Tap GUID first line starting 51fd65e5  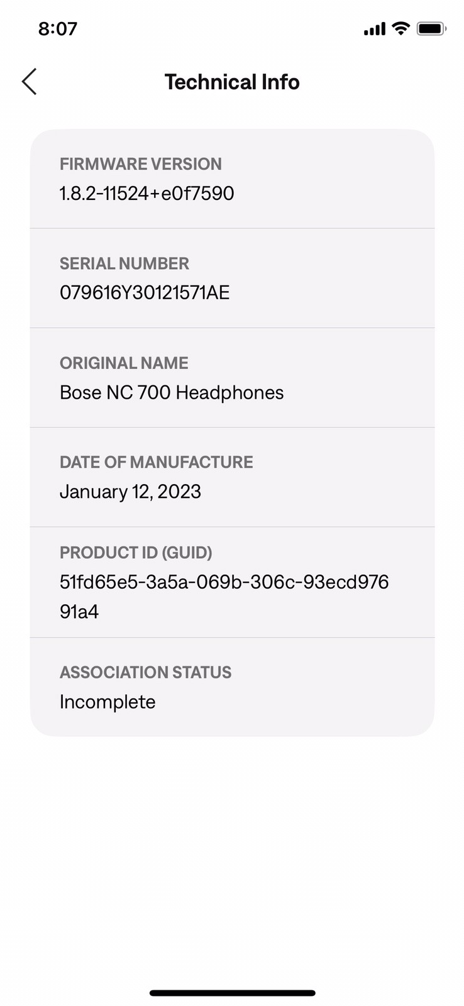[224, 582]
